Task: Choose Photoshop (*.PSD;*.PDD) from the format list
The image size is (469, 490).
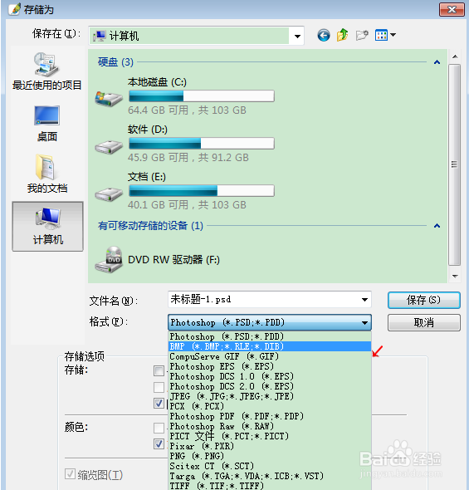Action: coord(270,336)
